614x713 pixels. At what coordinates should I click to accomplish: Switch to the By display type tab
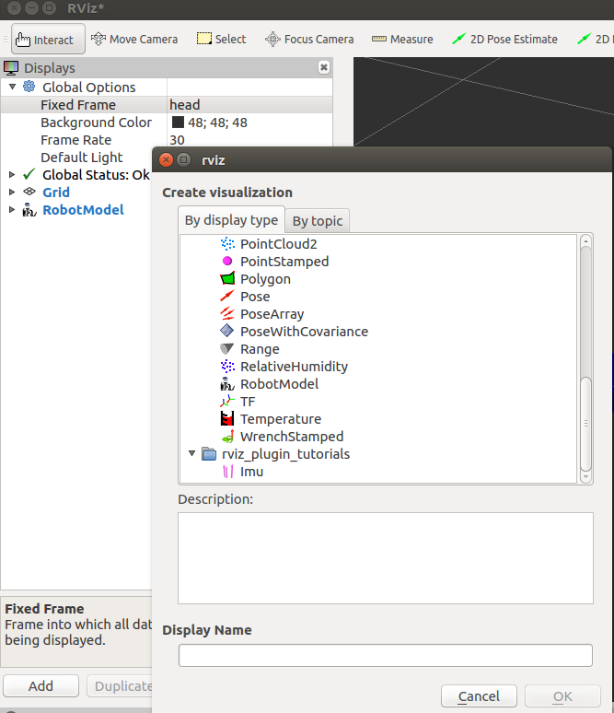(x=231, y=220)
